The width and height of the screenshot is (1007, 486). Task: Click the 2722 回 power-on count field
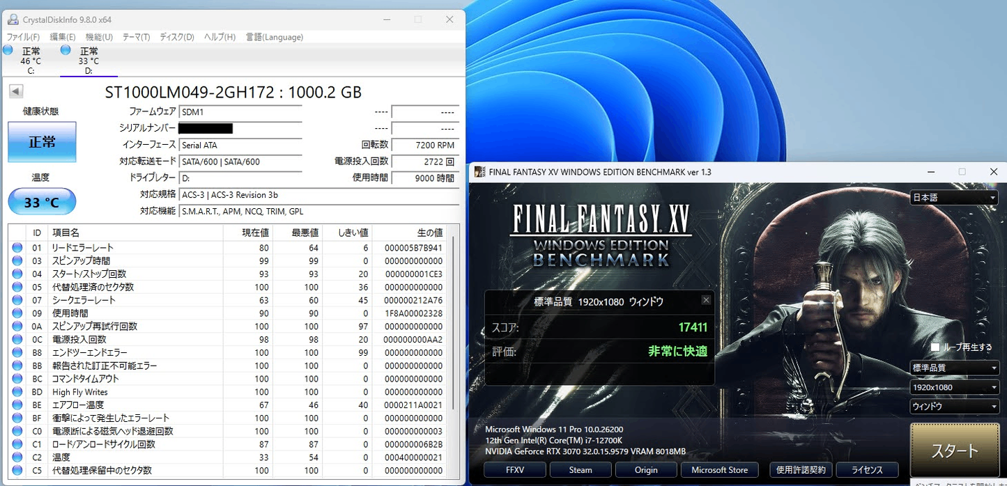coord(425,162)
